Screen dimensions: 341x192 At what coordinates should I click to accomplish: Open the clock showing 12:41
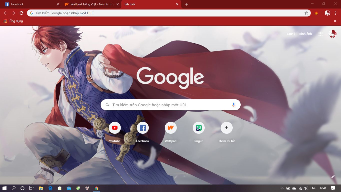coord(323,188)
